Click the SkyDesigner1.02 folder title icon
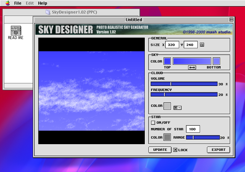245x172 pixels. 48,12
